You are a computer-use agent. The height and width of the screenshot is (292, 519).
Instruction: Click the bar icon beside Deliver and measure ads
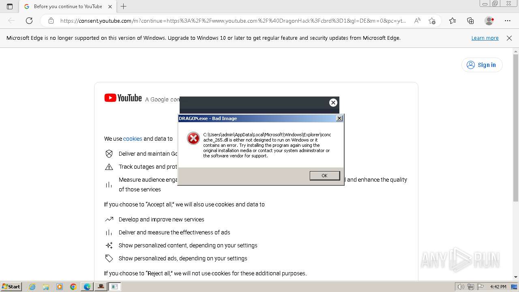pyautogui.click(x=109, y=232)
